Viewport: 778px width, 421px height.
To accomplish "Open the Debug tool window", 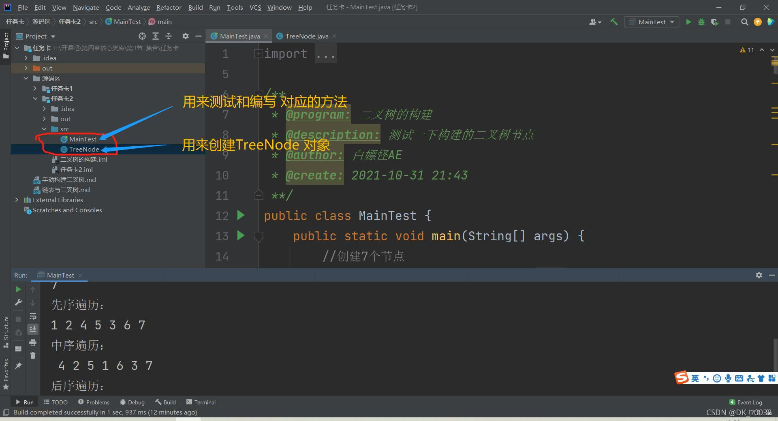I will click(x=132, y=402).
